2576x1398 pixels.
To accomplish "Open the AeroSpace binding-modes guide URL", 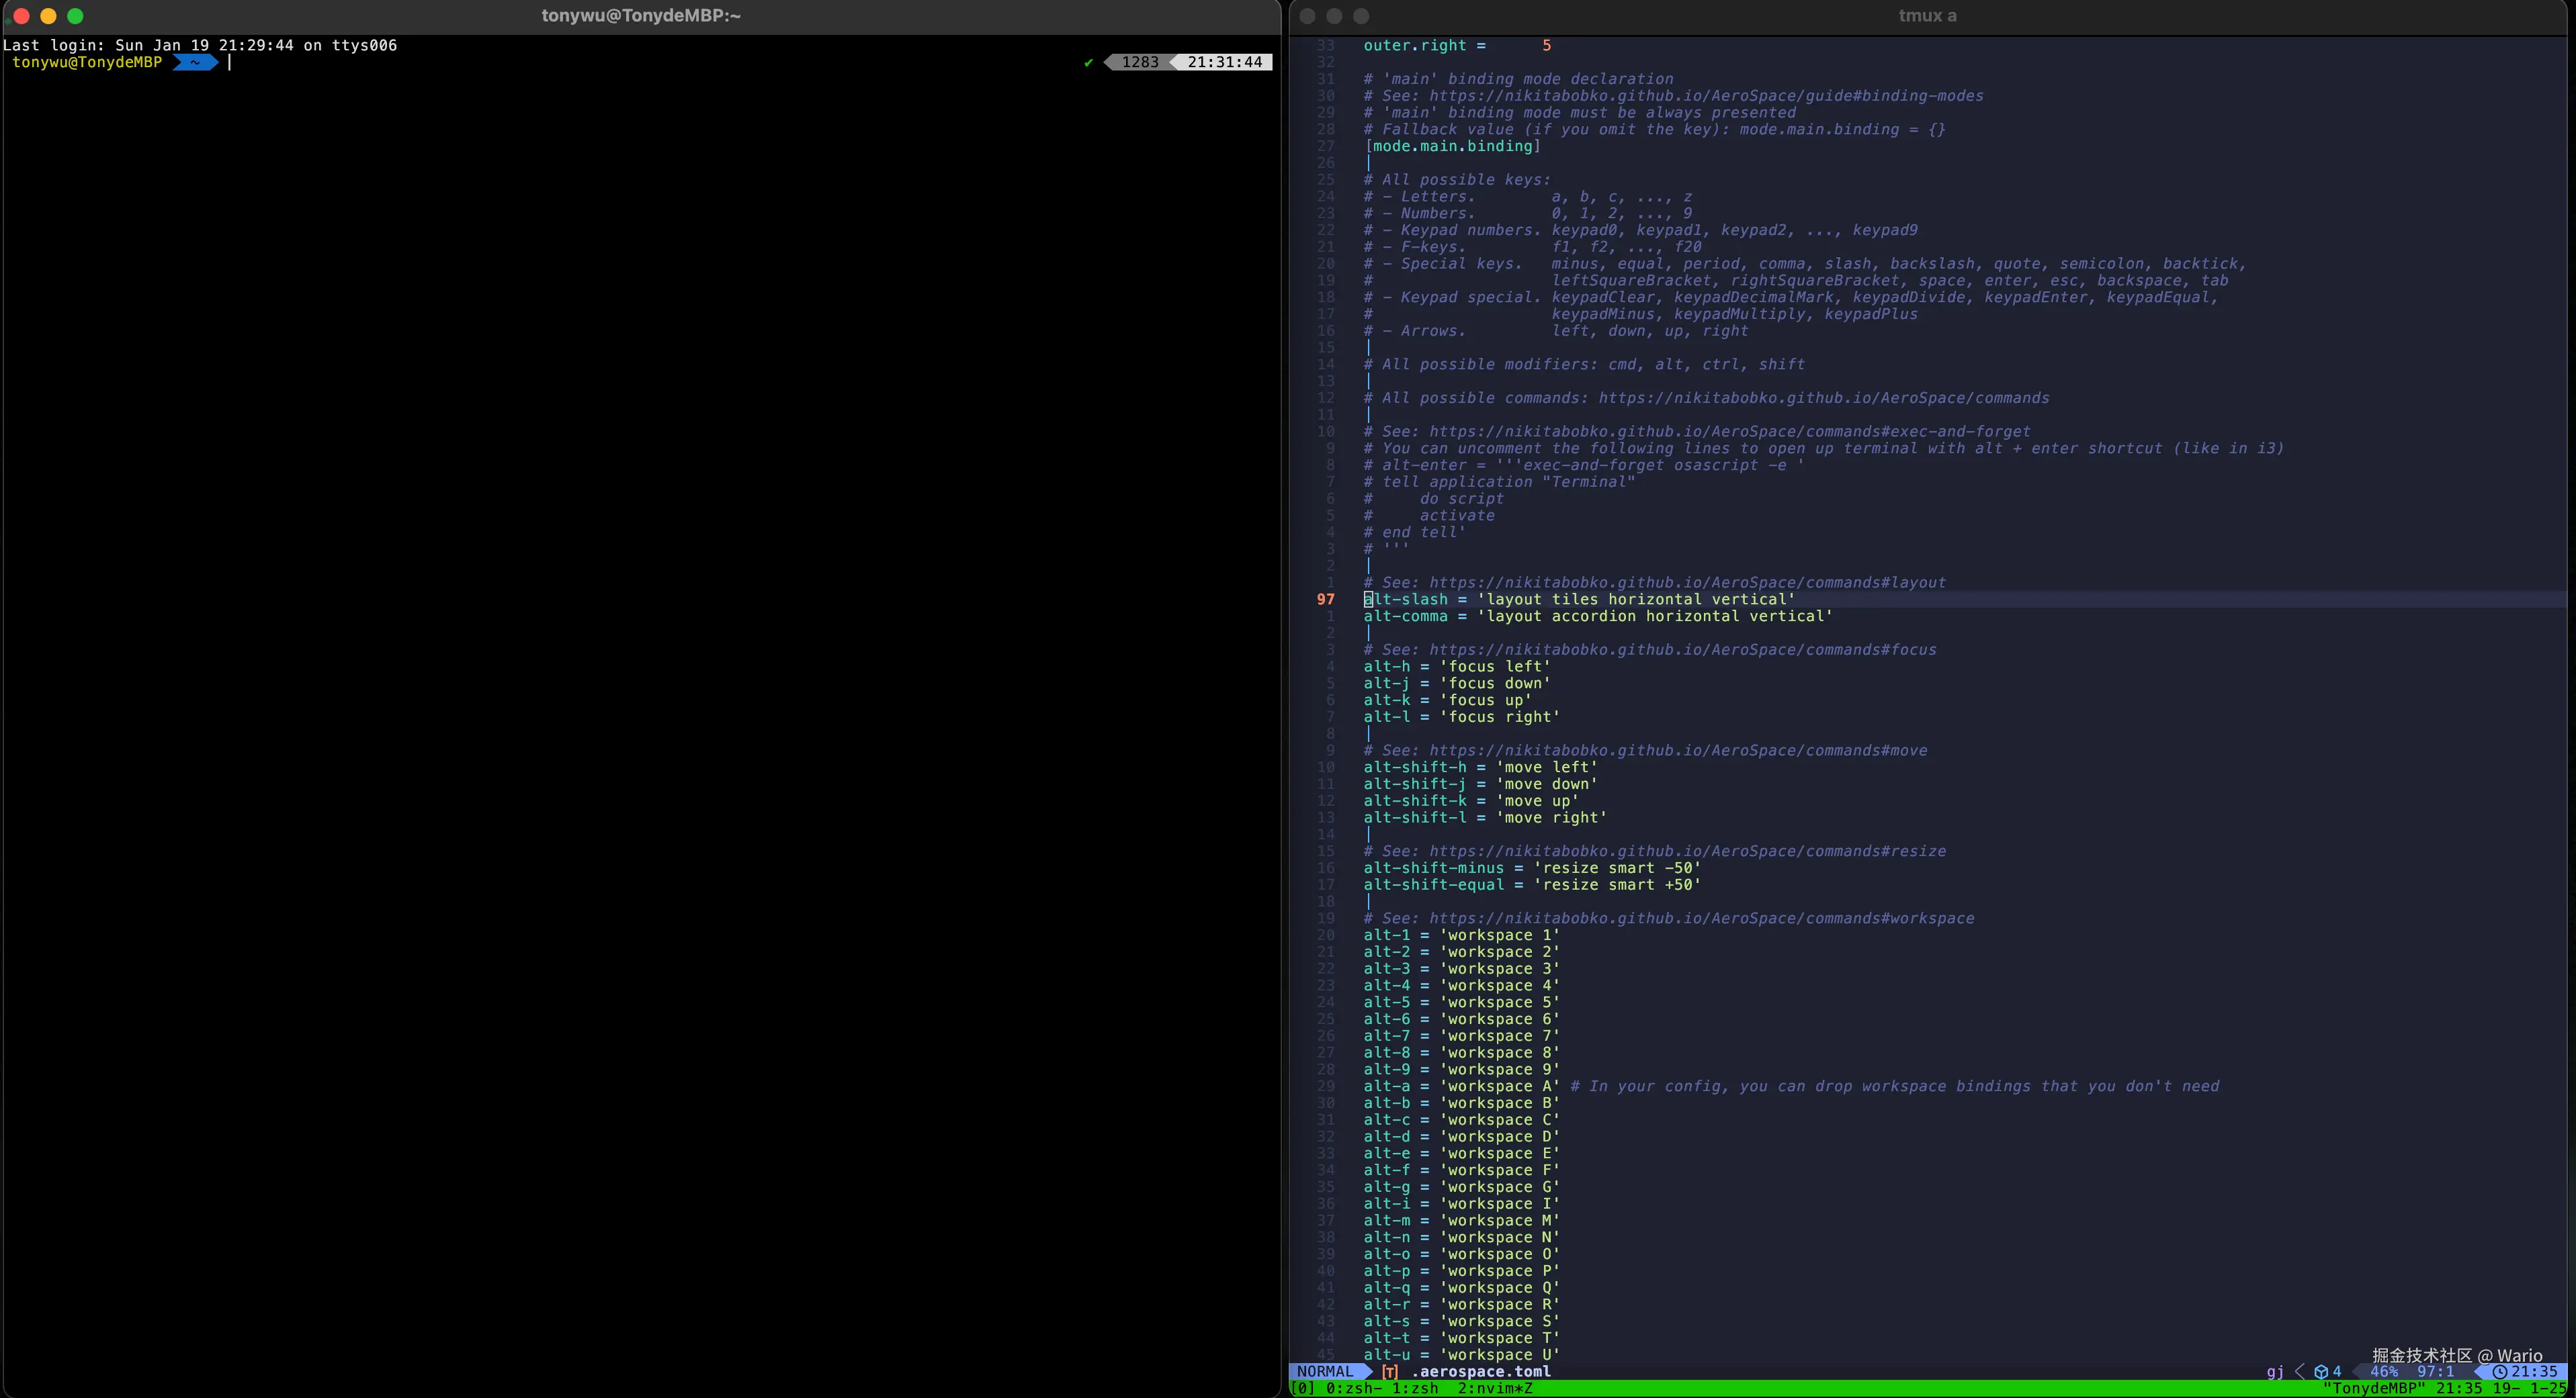I will [1705, 96].
